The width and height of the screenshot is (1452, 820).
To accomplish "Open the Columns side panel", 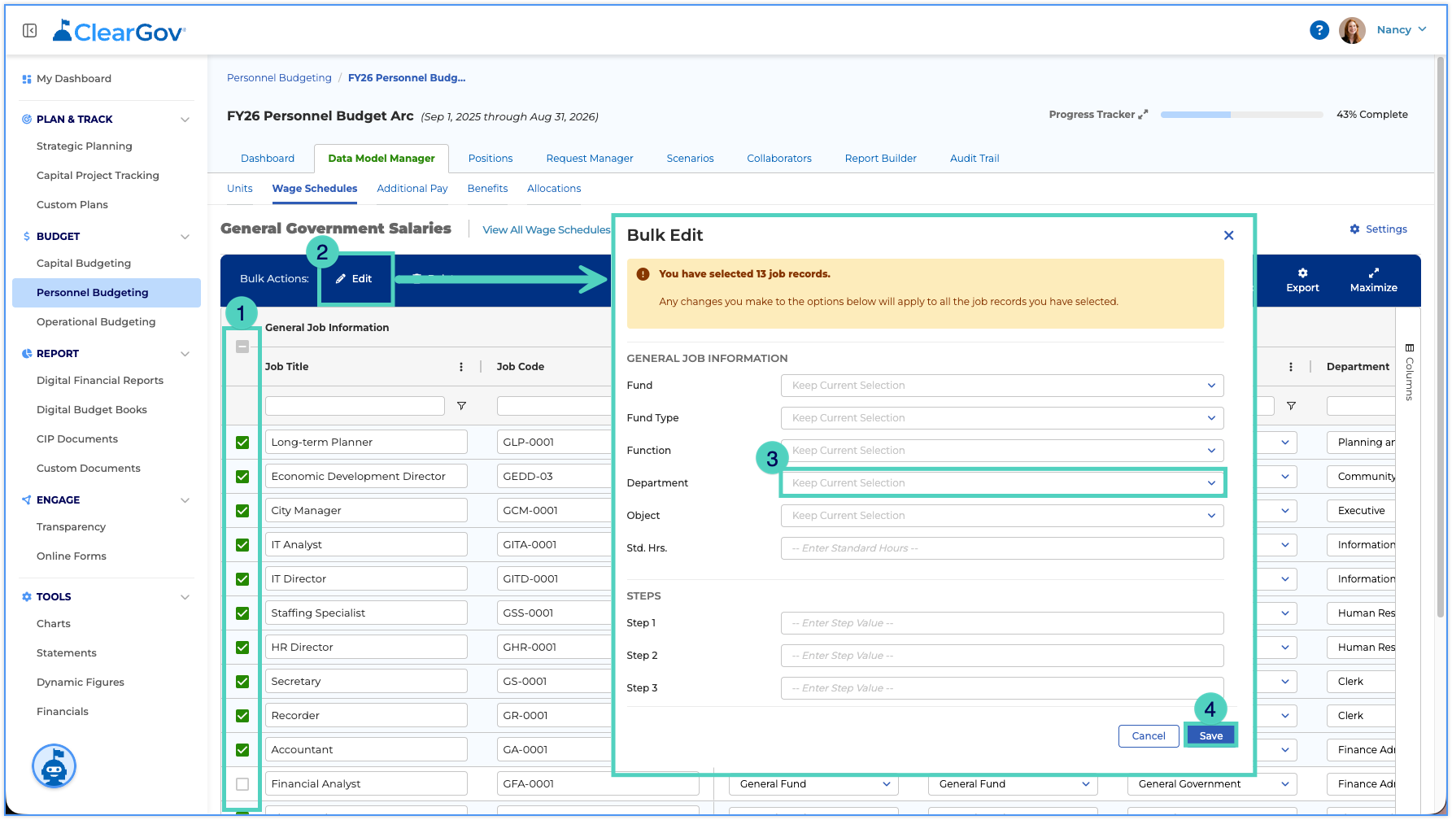I will coord(1409,372).
